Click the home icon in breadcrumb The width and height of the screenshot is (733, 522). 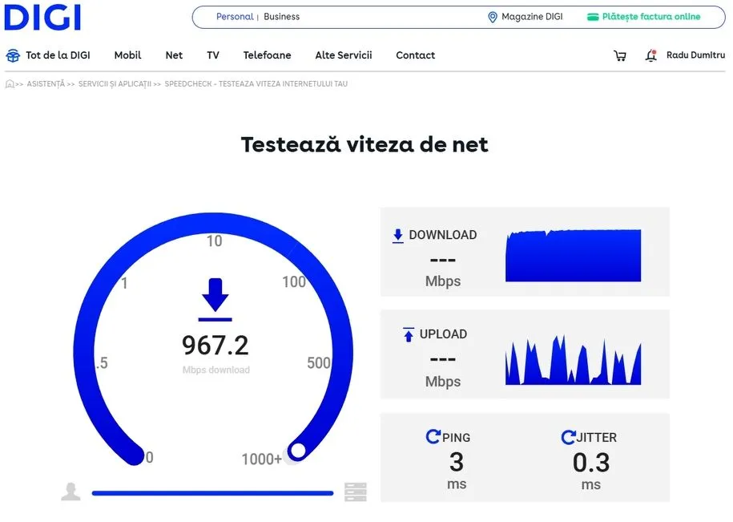[10, 84]
